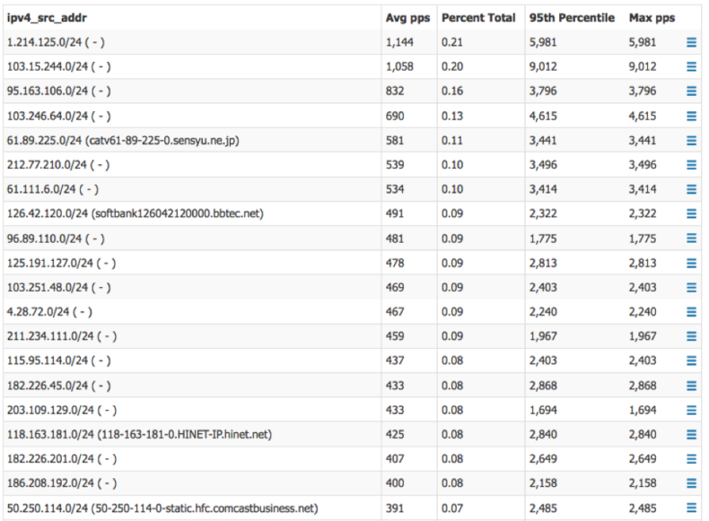
Task: Click the 96.89.110.0/24 address entry
Action: pyautogui.click(x=56, y=239)
